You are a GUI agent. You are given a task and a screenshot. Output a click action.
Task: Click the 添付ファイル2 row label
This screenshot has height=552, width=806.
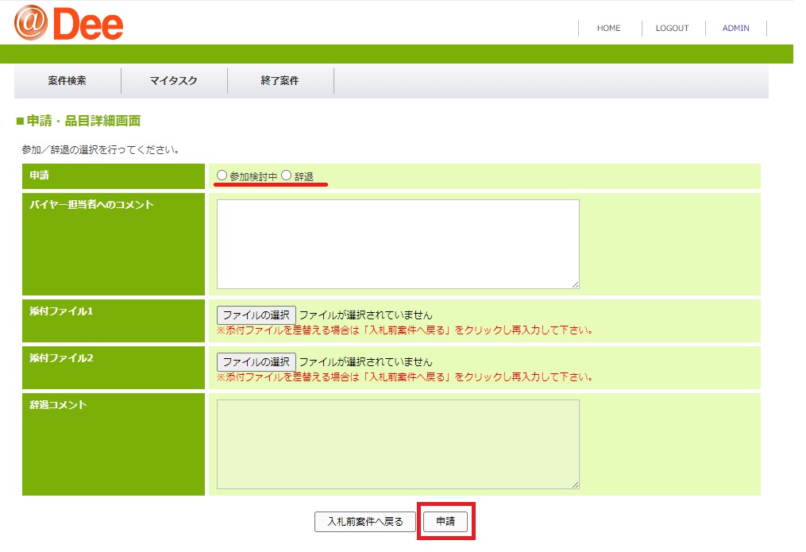tap(61, 358)
